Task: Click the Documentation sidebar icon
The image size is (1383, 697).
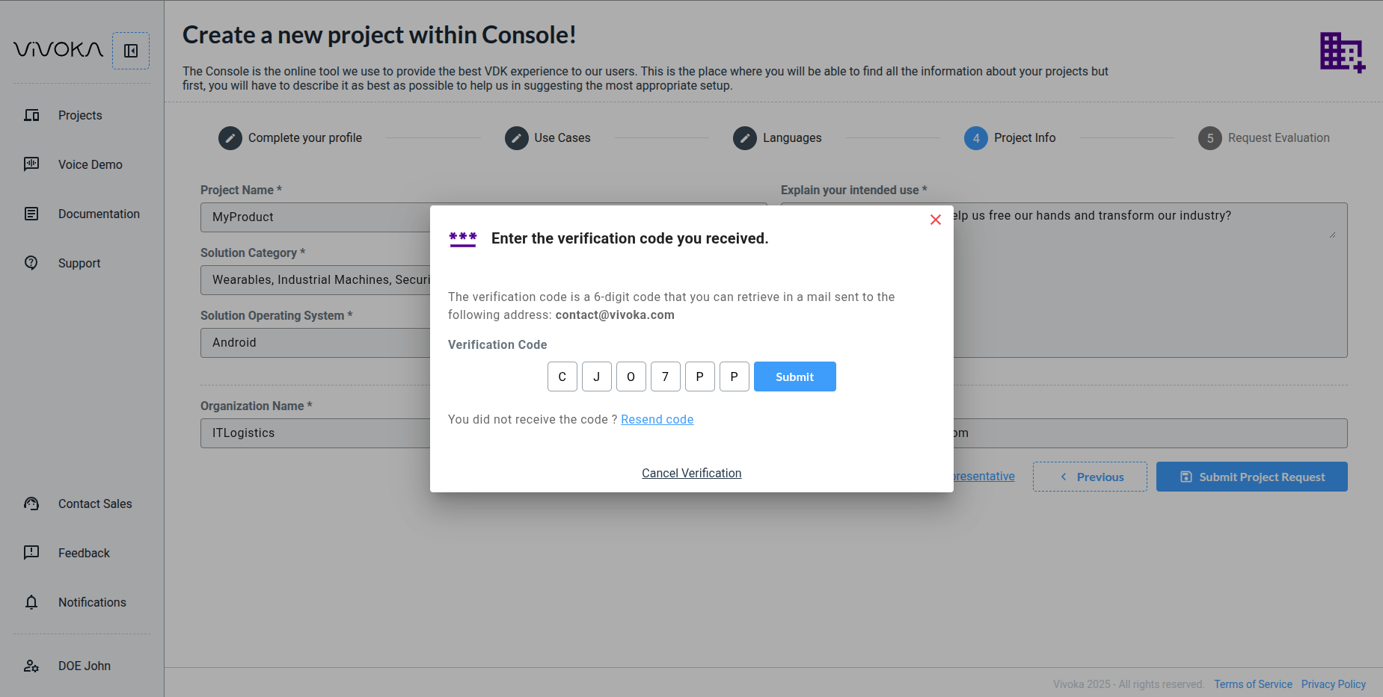Action: coord(31,214)
